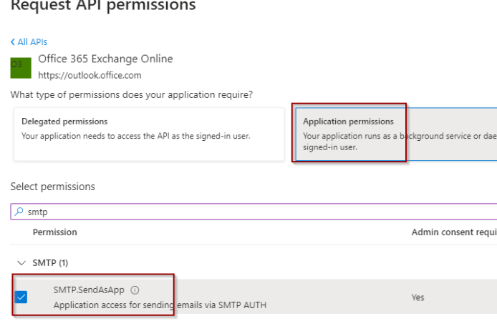Click the SMTP.SendAsApp permission name
This screenshot has width=497, height=331.
(89, 290)
